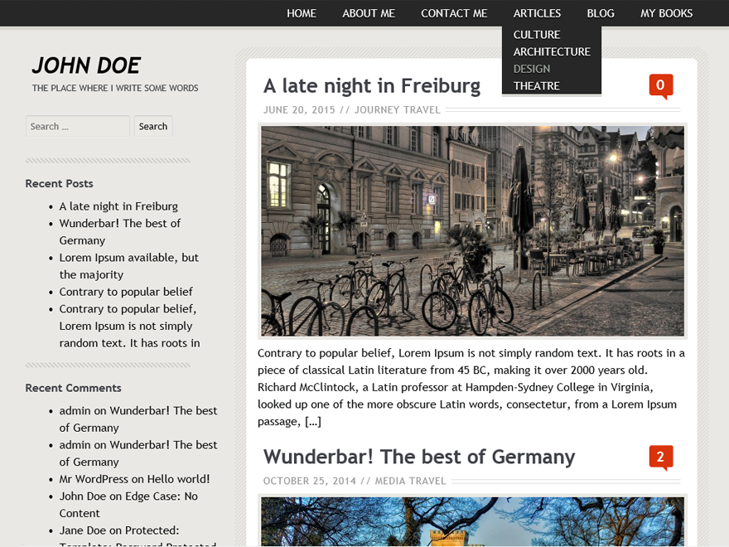
Task: Click the John Doe site title
Action: tap(86, 65)
